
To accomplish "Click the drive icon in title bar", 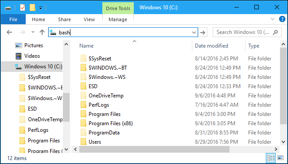I will (x=8, y=8).
